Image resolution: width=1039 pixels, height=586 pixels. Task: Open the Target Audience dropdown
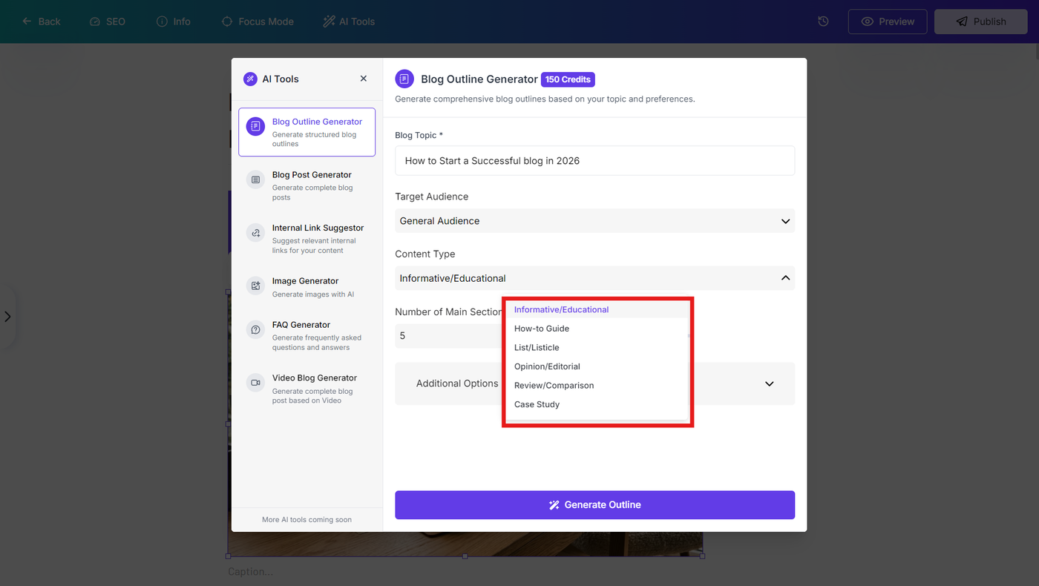(x=594, y=221)
